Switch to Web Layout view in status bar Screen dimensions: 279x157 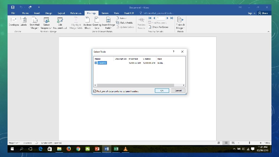pos(233,143)
